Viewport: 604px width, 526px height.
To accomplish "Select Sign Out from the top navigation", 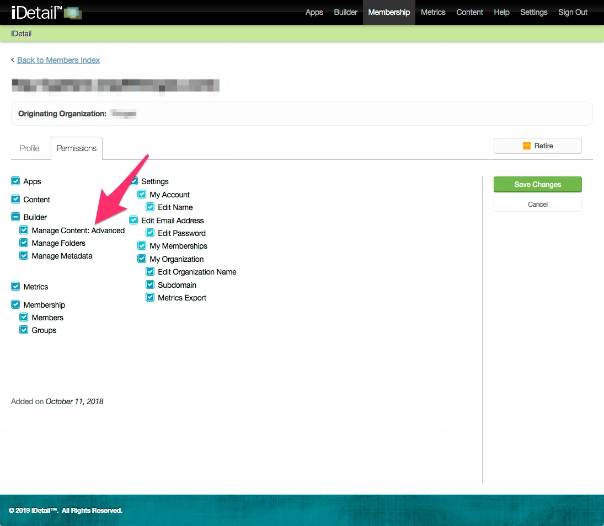I will point(573,12).
